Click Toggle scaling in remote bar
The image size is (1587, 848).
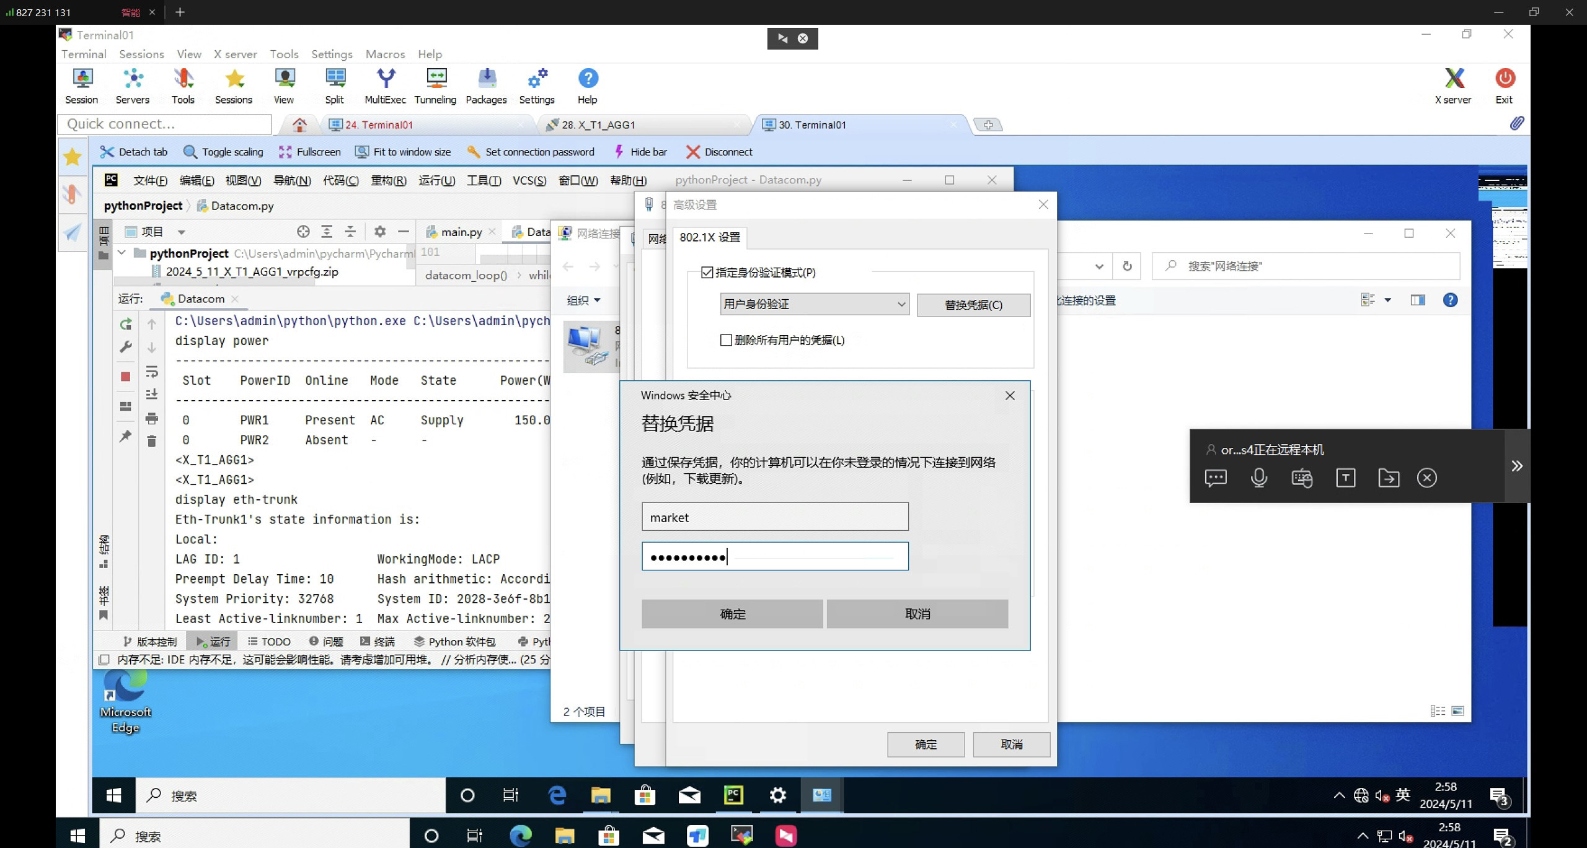(x=223, y=152)
